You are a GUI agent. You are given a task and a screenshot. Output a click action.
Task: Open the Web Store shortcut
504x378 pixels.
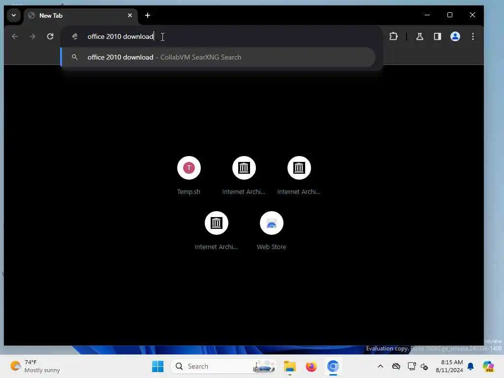(272, 230)
